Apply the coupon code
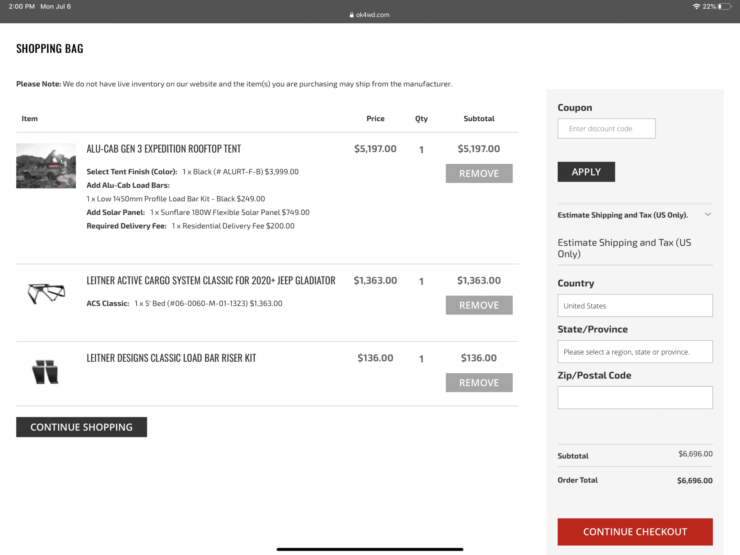This screenshot has width=740, height=555. pos(586,172)
